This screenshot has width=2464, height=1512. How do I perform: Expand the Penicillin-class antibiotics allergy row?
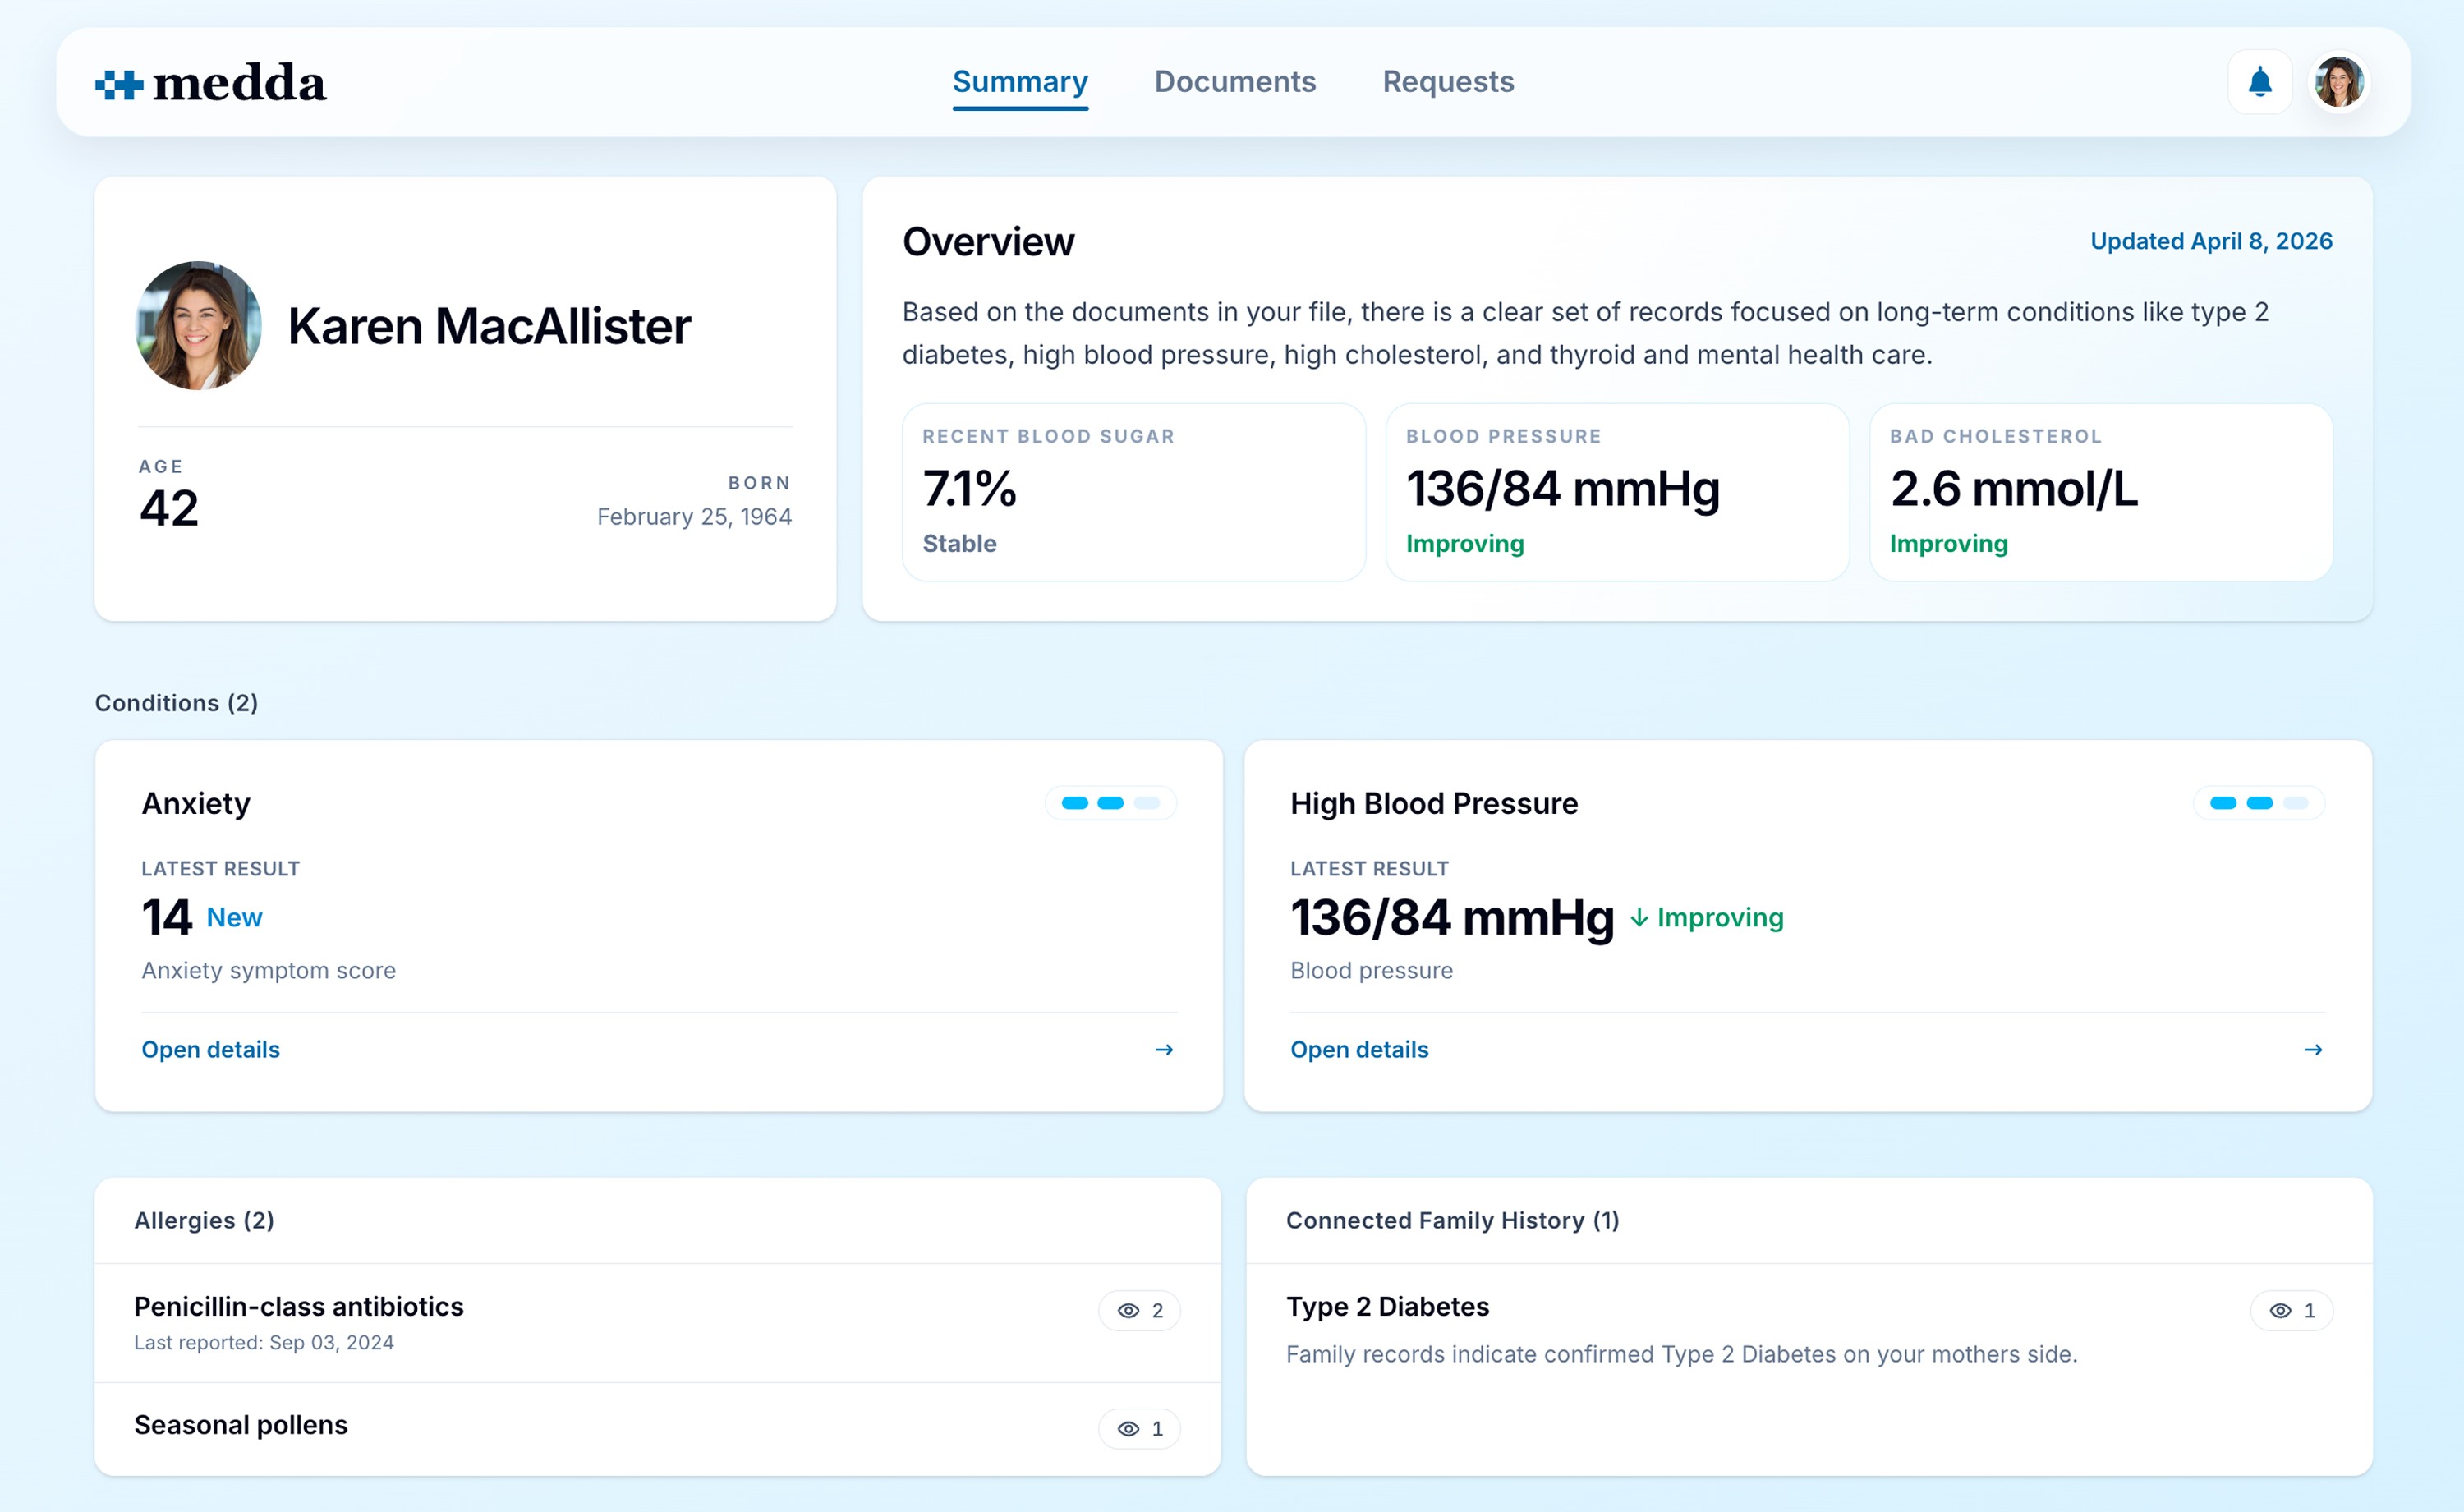(299, 1307)
